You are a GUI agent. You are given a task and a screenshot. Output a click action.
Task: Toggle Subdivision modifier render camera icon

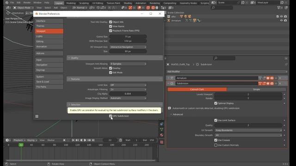click(272, 83)
